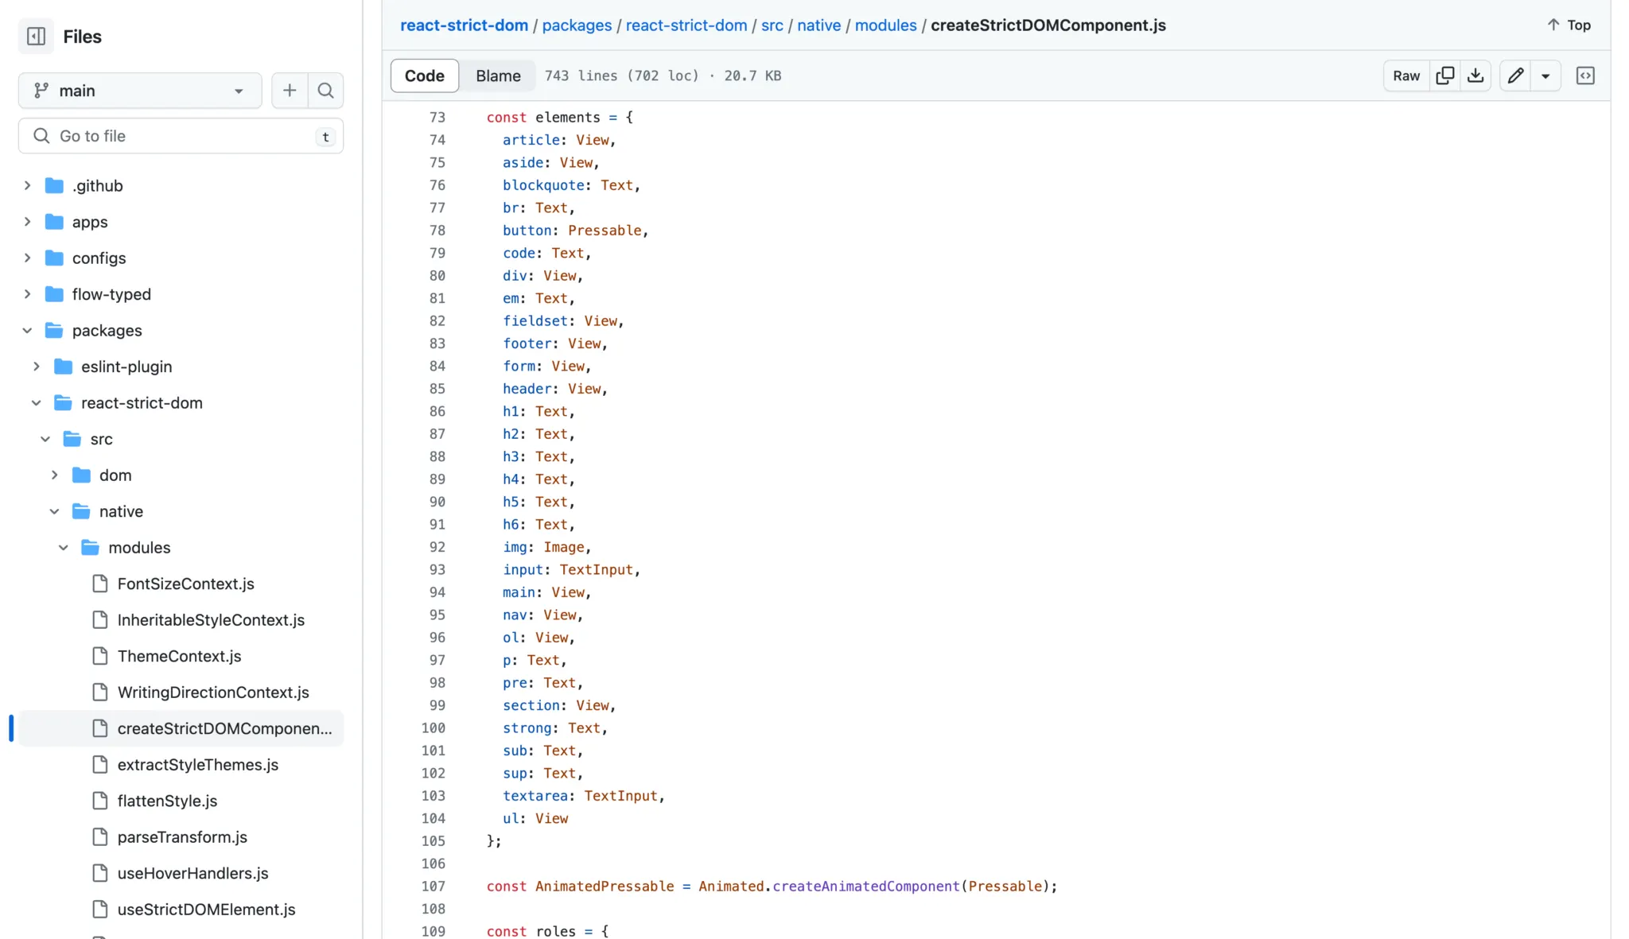
Task: Collapse the packages folder chevron
Action: pyautogui.click(x=27, y=331)
